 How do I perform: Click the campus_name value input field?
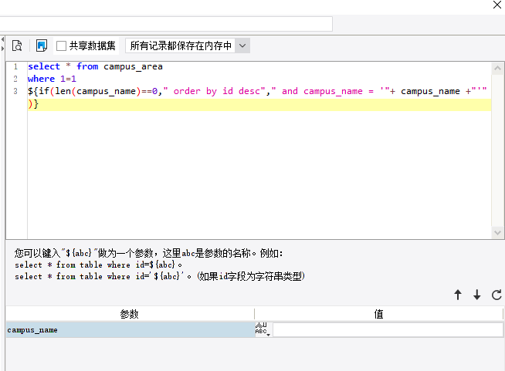(x=388, y=330)
